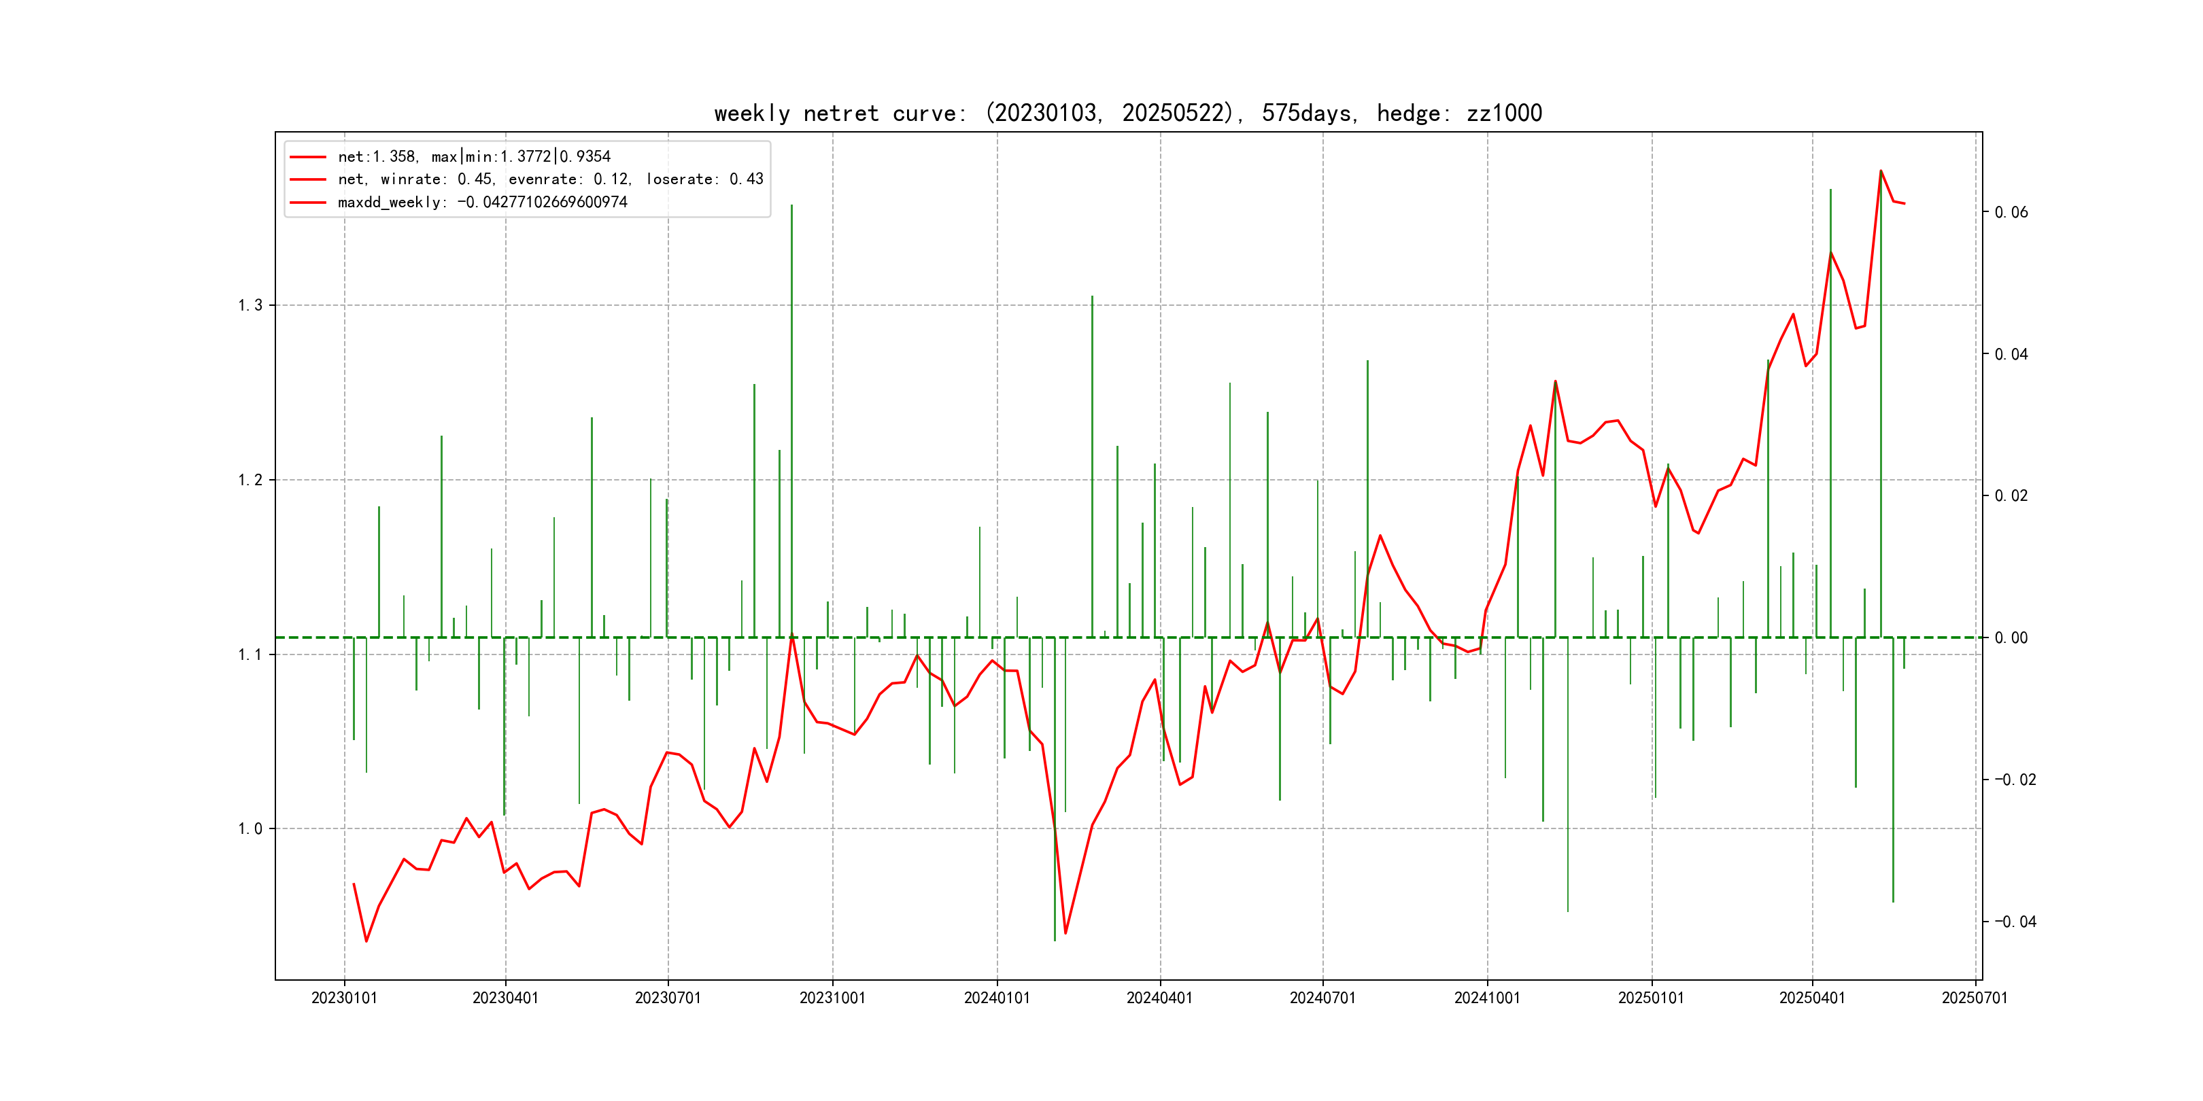2203x1101 pixels.
Task: Click the 1.0 left axis label
Action: [250, 829]
